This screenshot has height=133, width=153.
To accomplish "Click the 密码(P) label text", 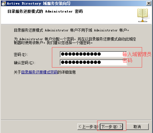I will point(21,54).
